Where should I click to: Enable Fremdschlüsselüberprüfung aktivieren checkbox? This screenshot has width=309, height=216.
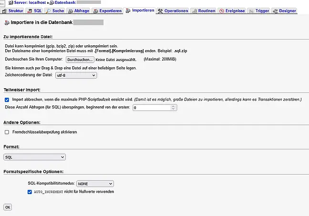[x=7, y=132]
